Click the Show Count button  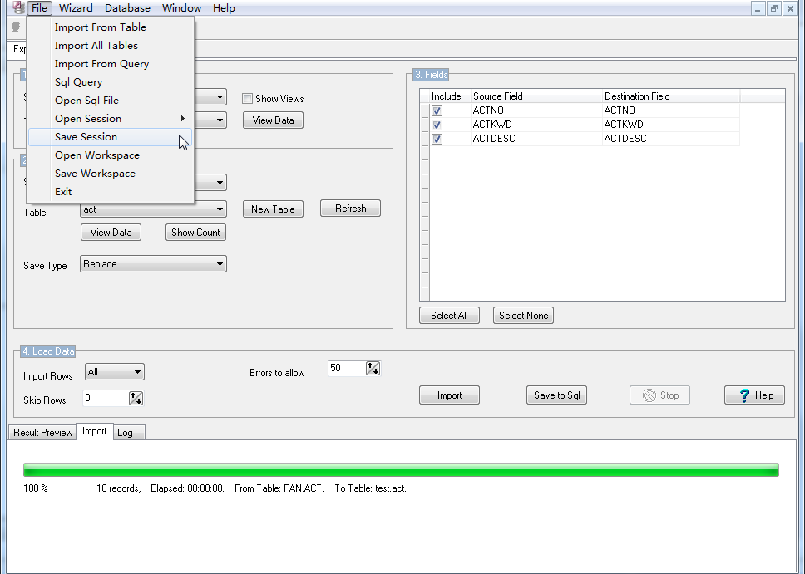click(195, 233)
